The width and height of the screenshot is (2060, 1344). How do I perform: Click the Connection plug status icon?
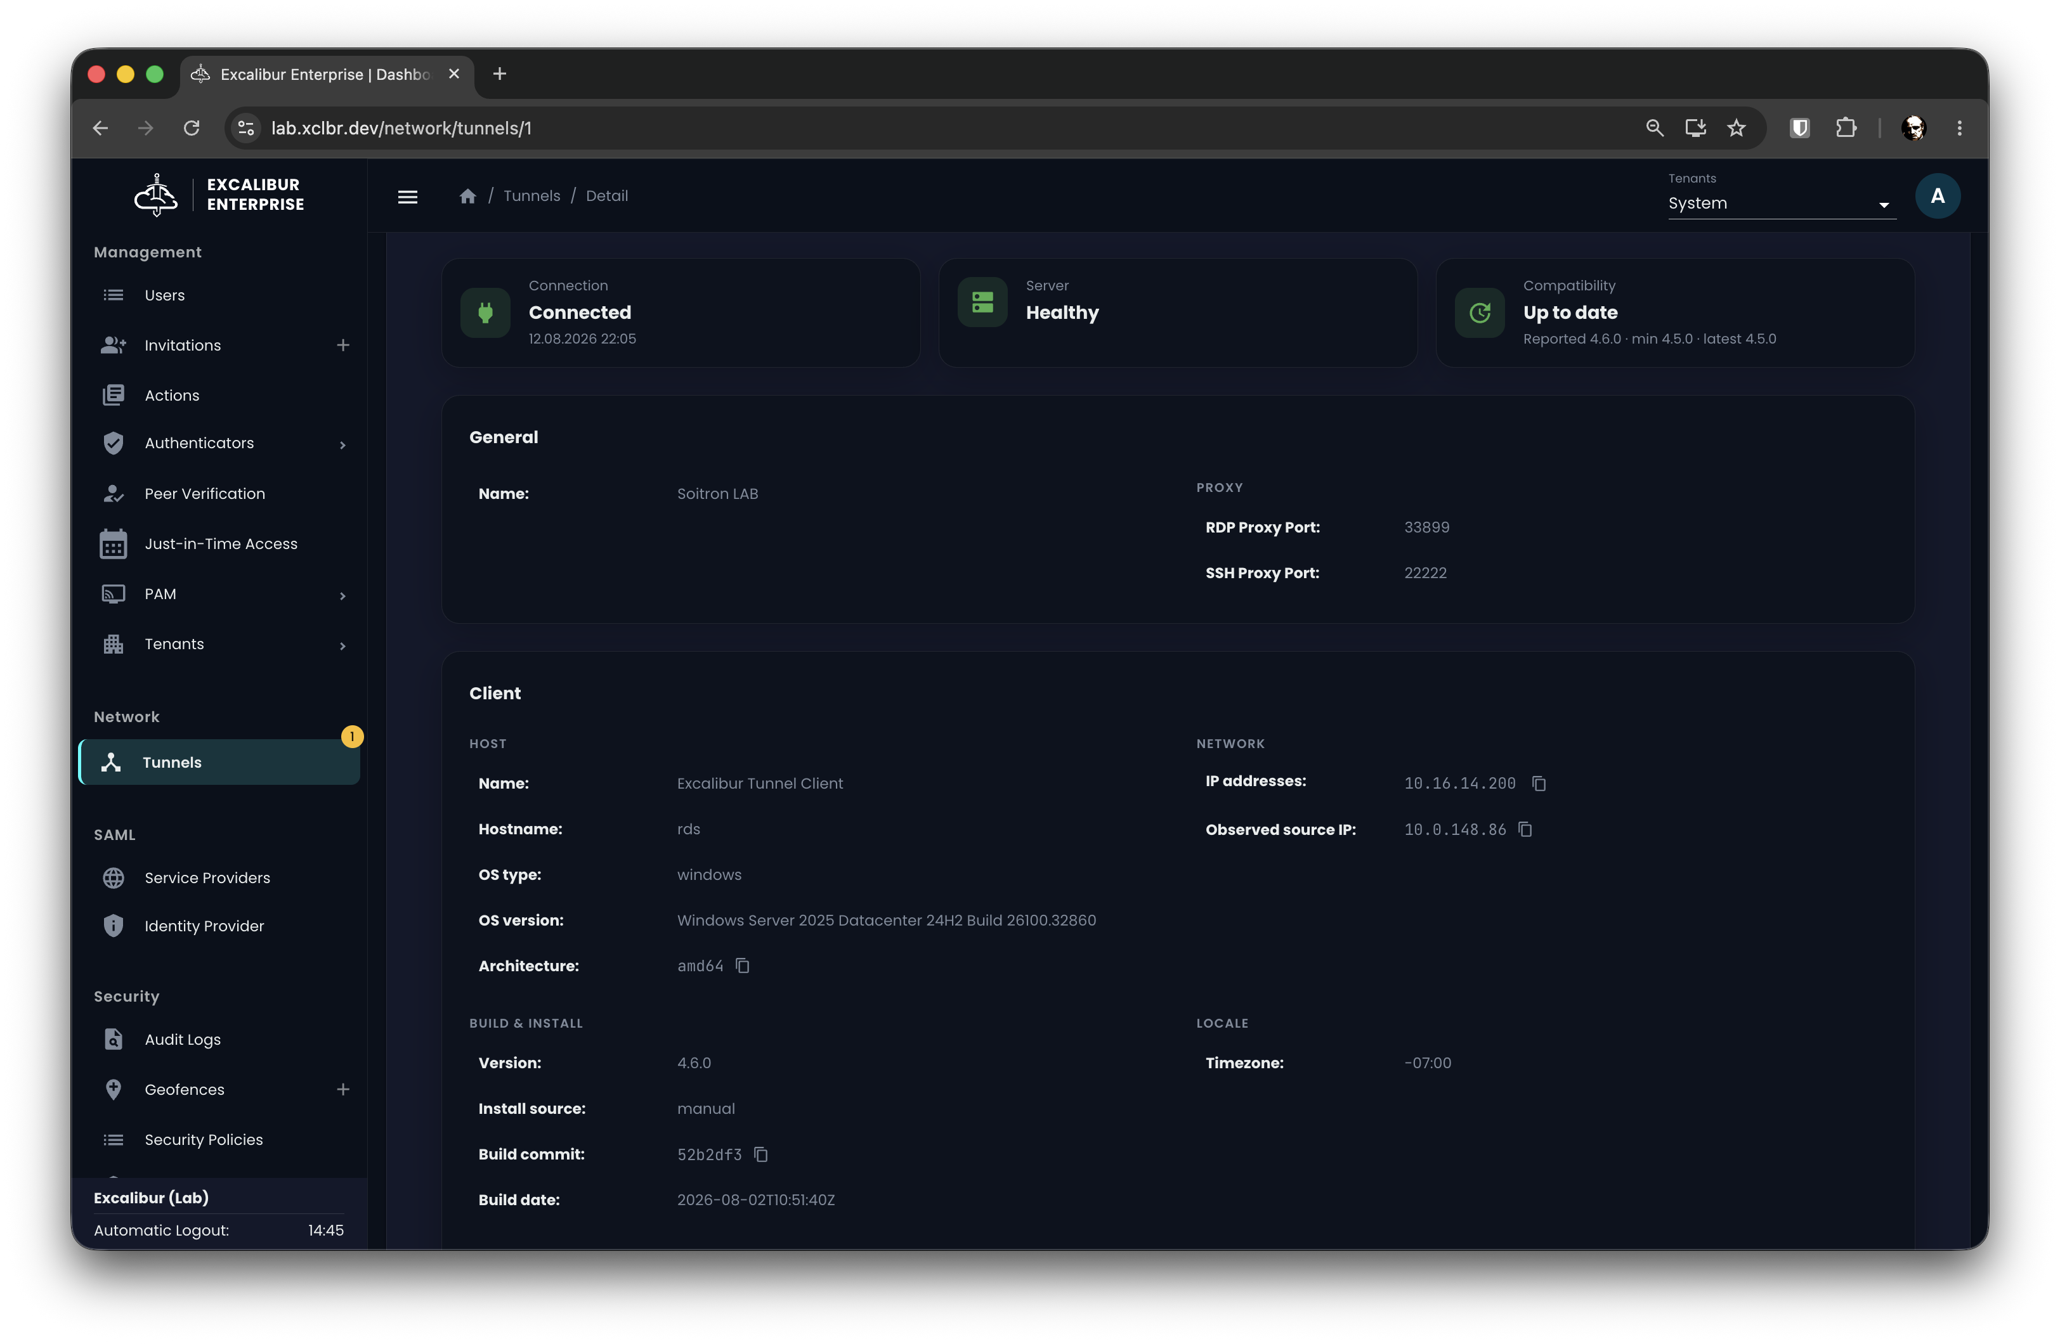(486, 313)
